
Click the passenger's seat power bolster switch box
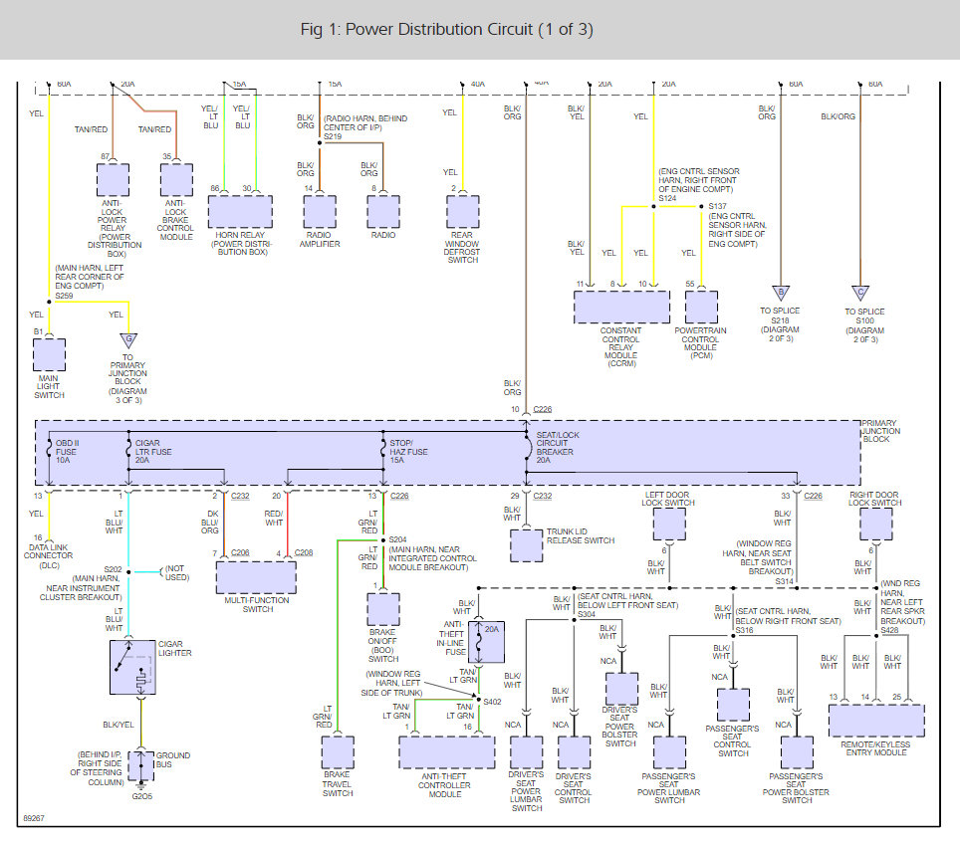click(797, 752)
